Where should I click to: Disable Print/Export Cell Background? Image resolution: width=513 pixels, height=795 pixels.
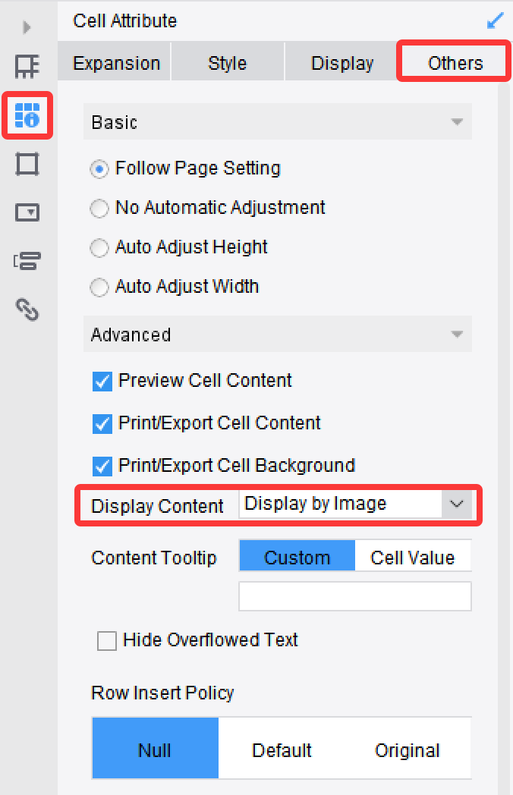(102, 466)
